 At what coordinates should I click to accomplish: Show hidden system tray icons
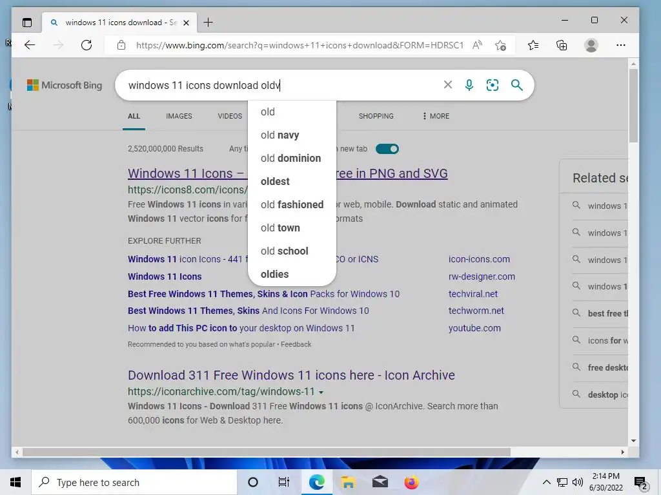click(546, 482)
